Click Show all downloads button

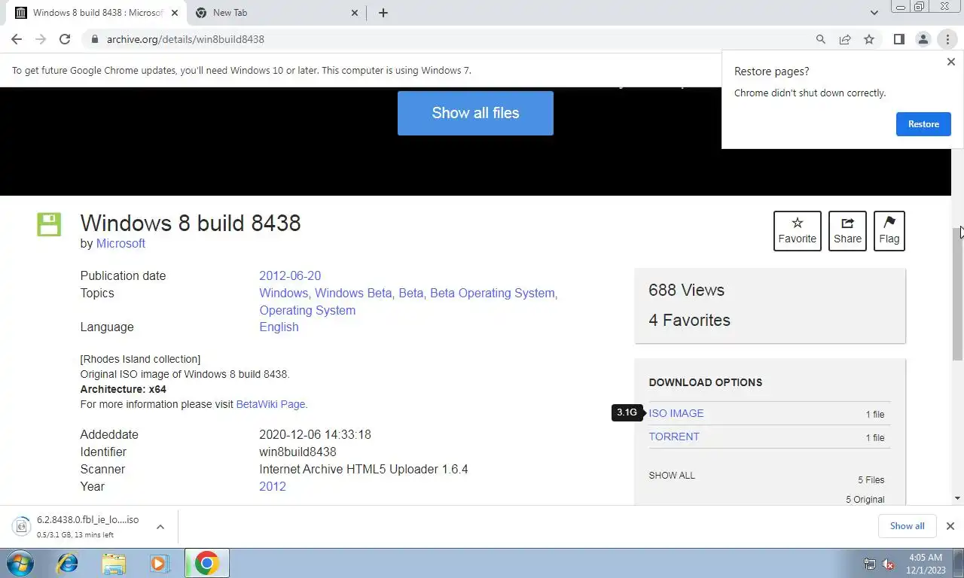pyautogui.click(x=907, y=526)
